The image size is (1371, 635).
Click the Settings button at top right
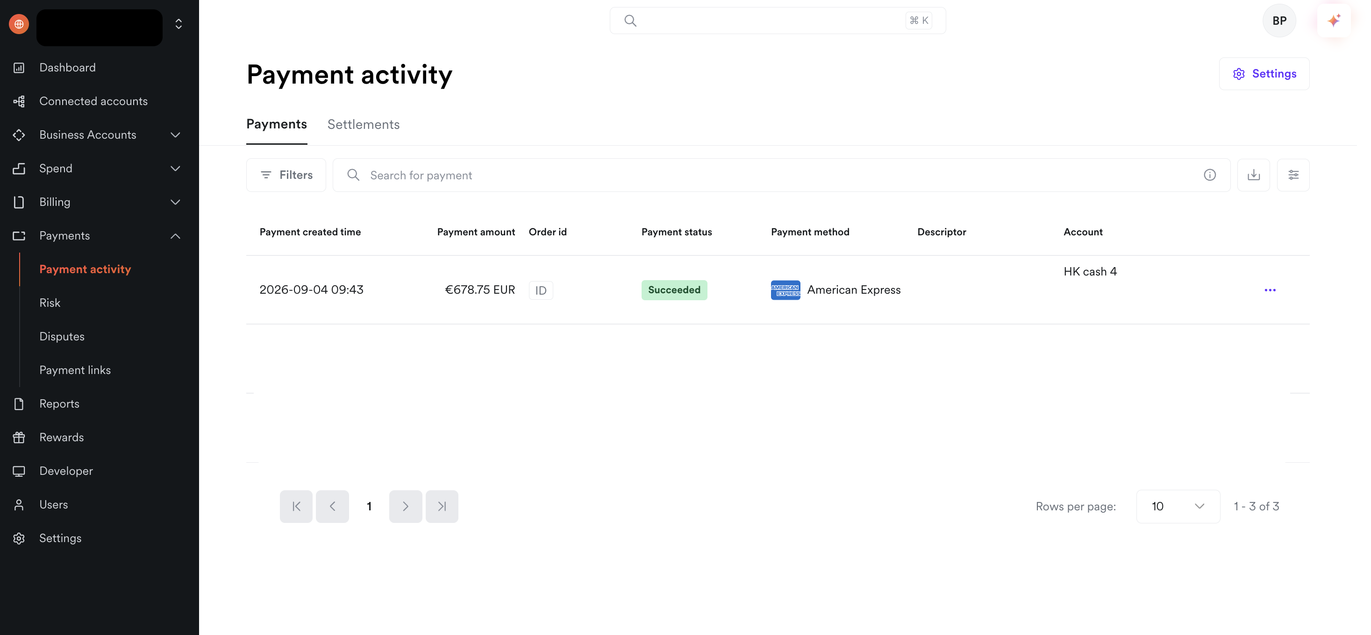pyautogui.click(x=1264, y=74)
